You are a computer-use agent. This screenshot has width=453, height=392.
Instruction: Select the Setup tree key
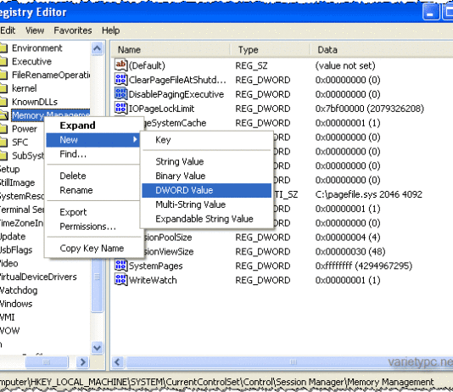coord(9,169)
